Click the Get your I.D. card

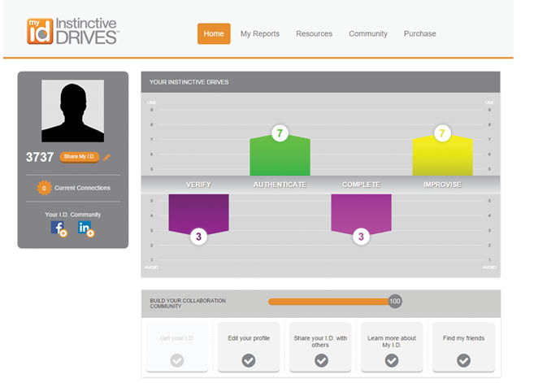click(177, 347)
